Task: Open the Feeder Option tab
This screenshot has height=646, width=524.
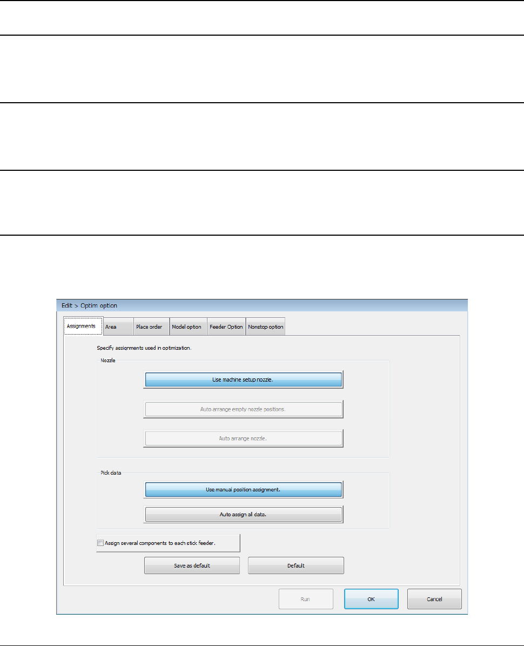Action: click(226, 327)
